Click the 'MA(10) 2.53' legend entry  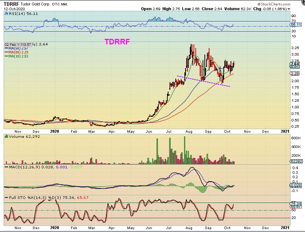(x=17, y=56)
